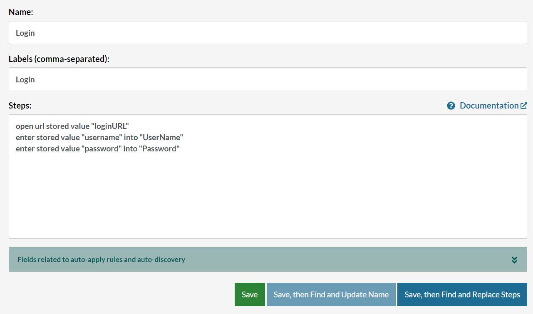Click the external link icon beside Documentation
Screen dimensions: 533x314
point(524,106)
